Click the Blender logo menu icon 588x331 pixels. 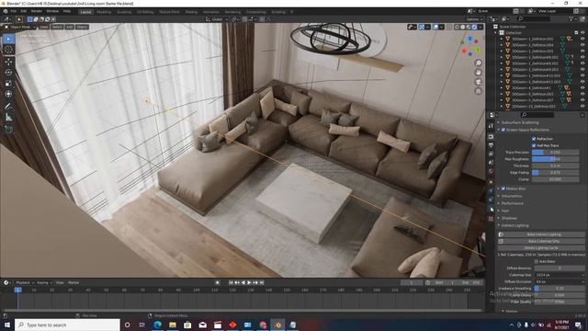[x=6, y=12]
